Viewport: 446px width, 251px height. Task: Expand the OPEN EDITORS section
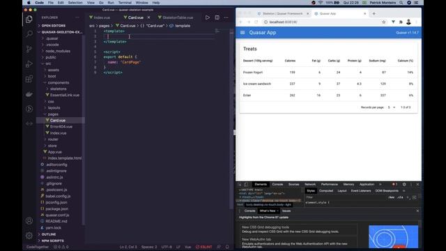pyautogui.click(x=54, y=26)
